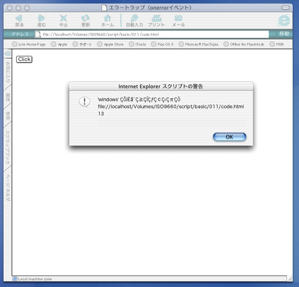This screenshot has width=299, height=287.
Task: Click the Refresh (更新) icon
Action: 85,18
